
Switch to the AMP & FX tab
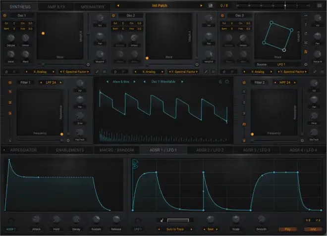(x=56, y=6)
